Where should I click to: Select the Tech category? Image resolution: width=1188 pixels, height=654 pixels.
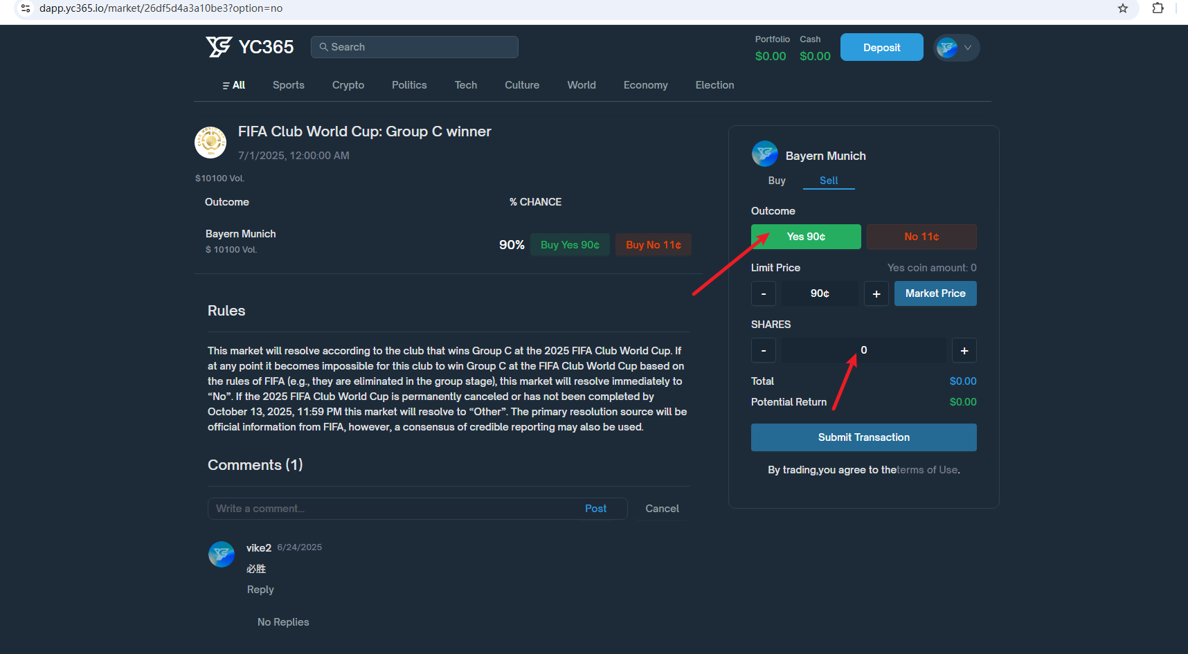coord(466,85)
